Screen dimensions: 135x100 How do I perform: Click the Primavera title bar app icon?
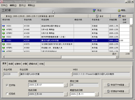(x=2, y=2)
